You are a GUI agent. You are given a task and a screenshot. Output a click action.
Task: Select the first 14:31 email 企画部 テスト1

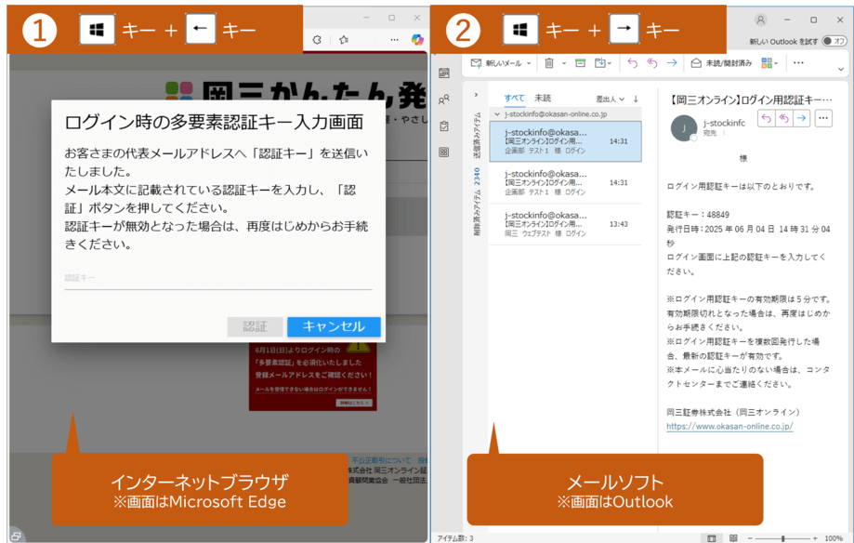(565, 141)
